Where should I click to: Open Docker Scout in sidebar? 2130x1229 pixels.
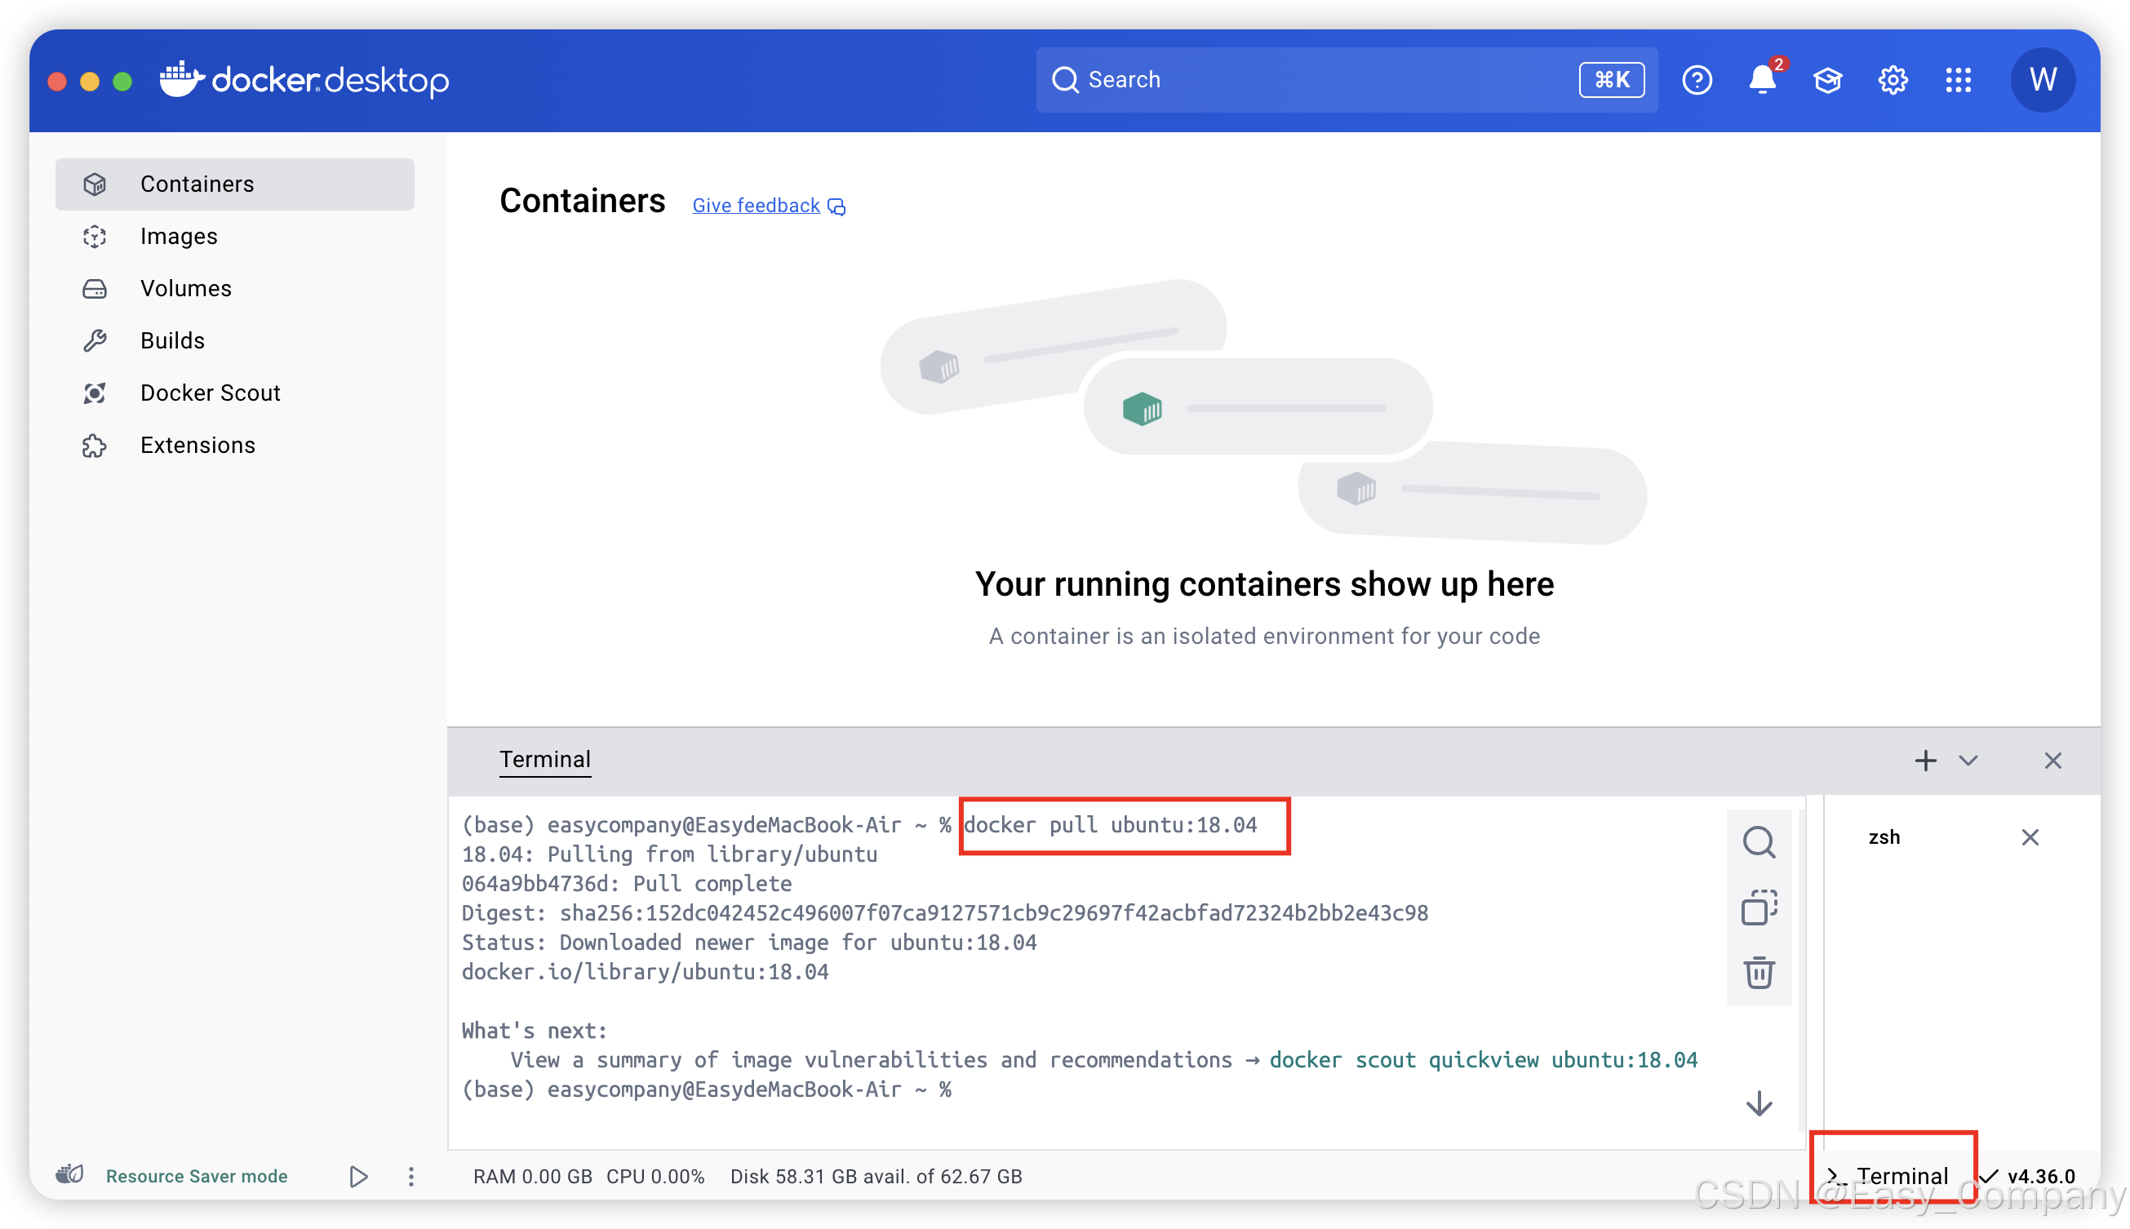click(210, 393)
